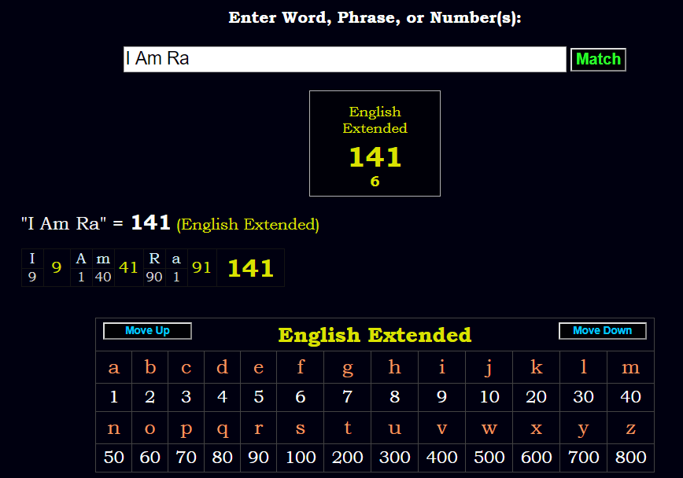Click the small 6 below 141
The width and height of the screenshot is (683, 478).
pos(375,182)
